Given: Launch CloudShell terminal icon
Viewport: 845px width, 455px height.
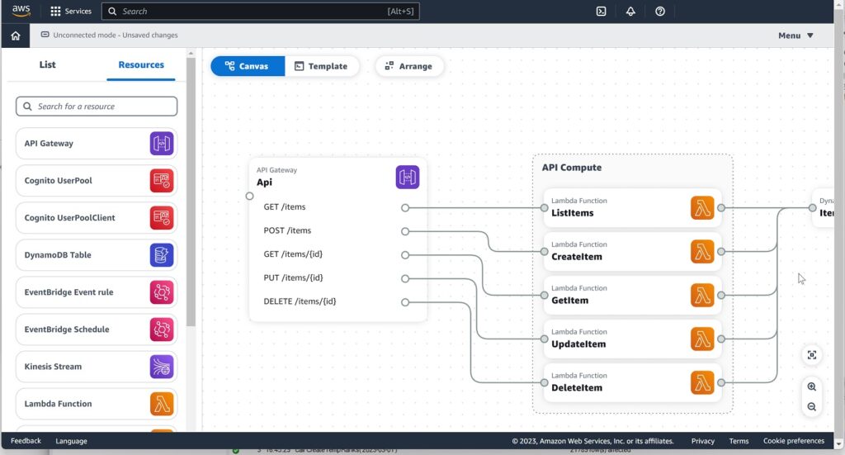Looking at the screenshot, I should tap(601, 12).
